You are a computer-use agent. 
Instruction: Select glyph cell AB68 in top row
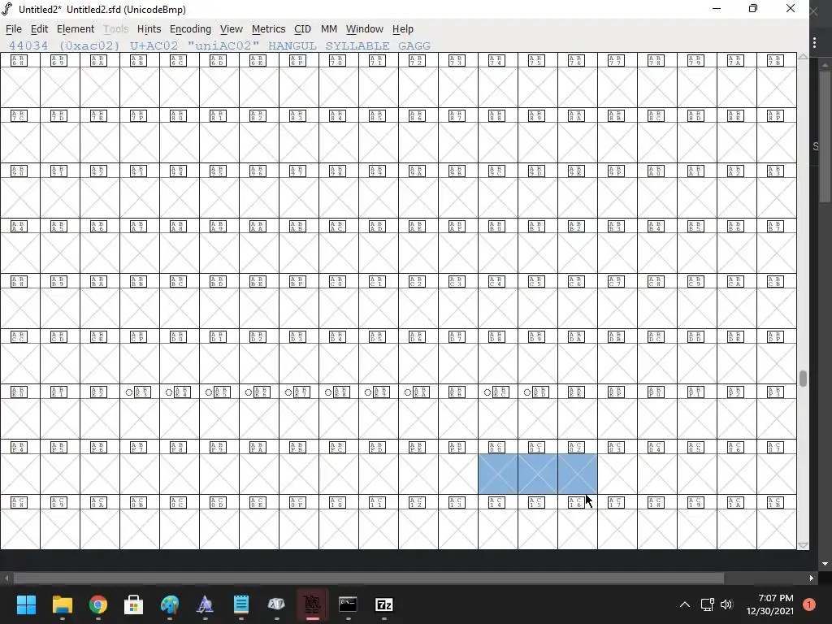click(x=19, y=87)
